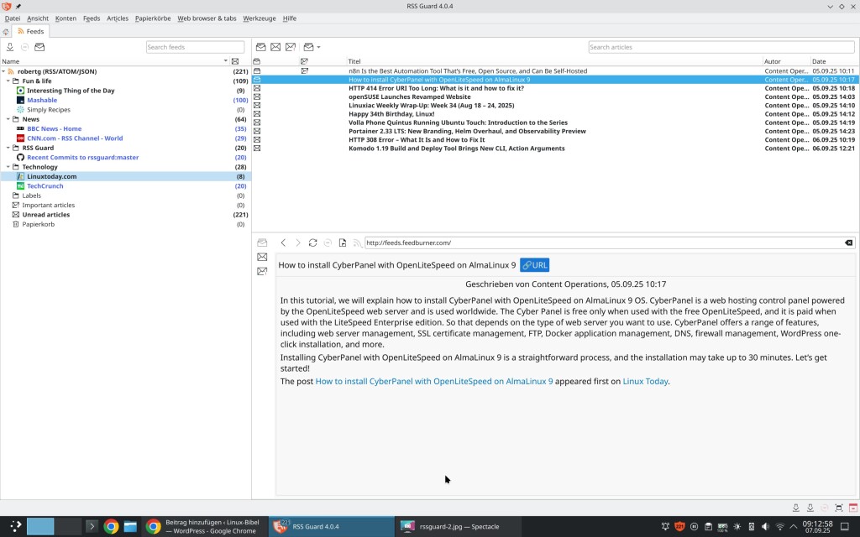Mark feeds read via envelope icon left of Search feeds
Viewport: 860px width, 537px height.
39,47
